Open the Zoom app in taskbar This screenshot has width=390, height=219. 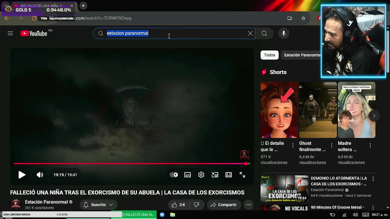point(162,214)
